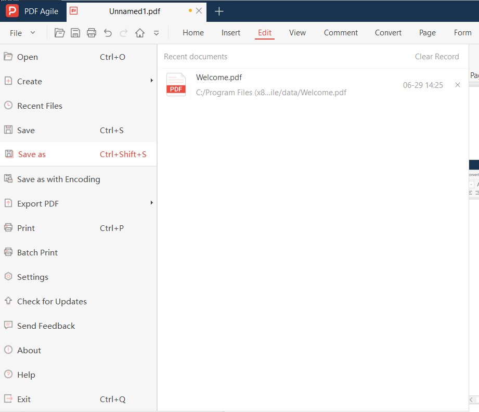Viewport: 479px width, 412px height.
Task: Switch to the Form ribbon tab
Action: (x=462, y=33)
